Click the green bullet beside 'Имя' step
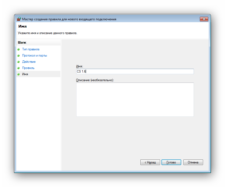Screen dimensions: 225x187 18,74
